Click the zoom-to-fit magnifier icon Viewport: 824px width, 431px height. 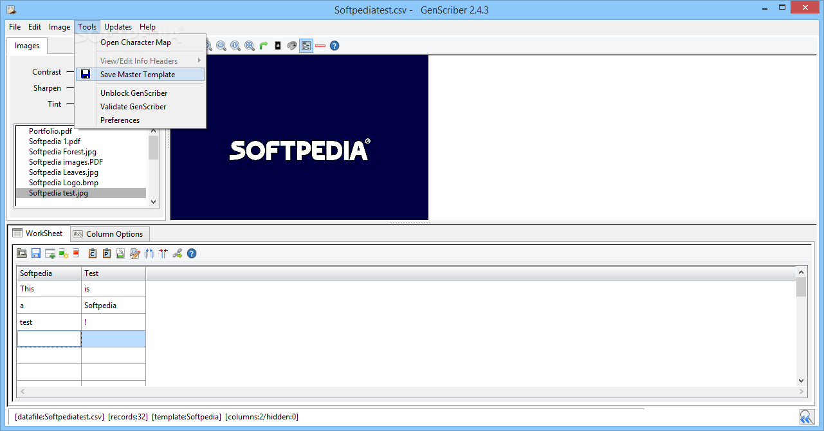[250, 46]
